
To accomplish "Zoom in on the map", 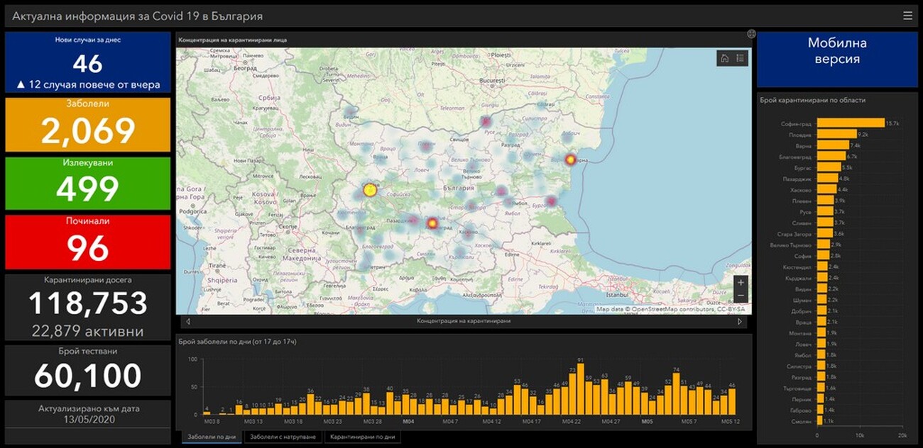I will tap(741, 282).
